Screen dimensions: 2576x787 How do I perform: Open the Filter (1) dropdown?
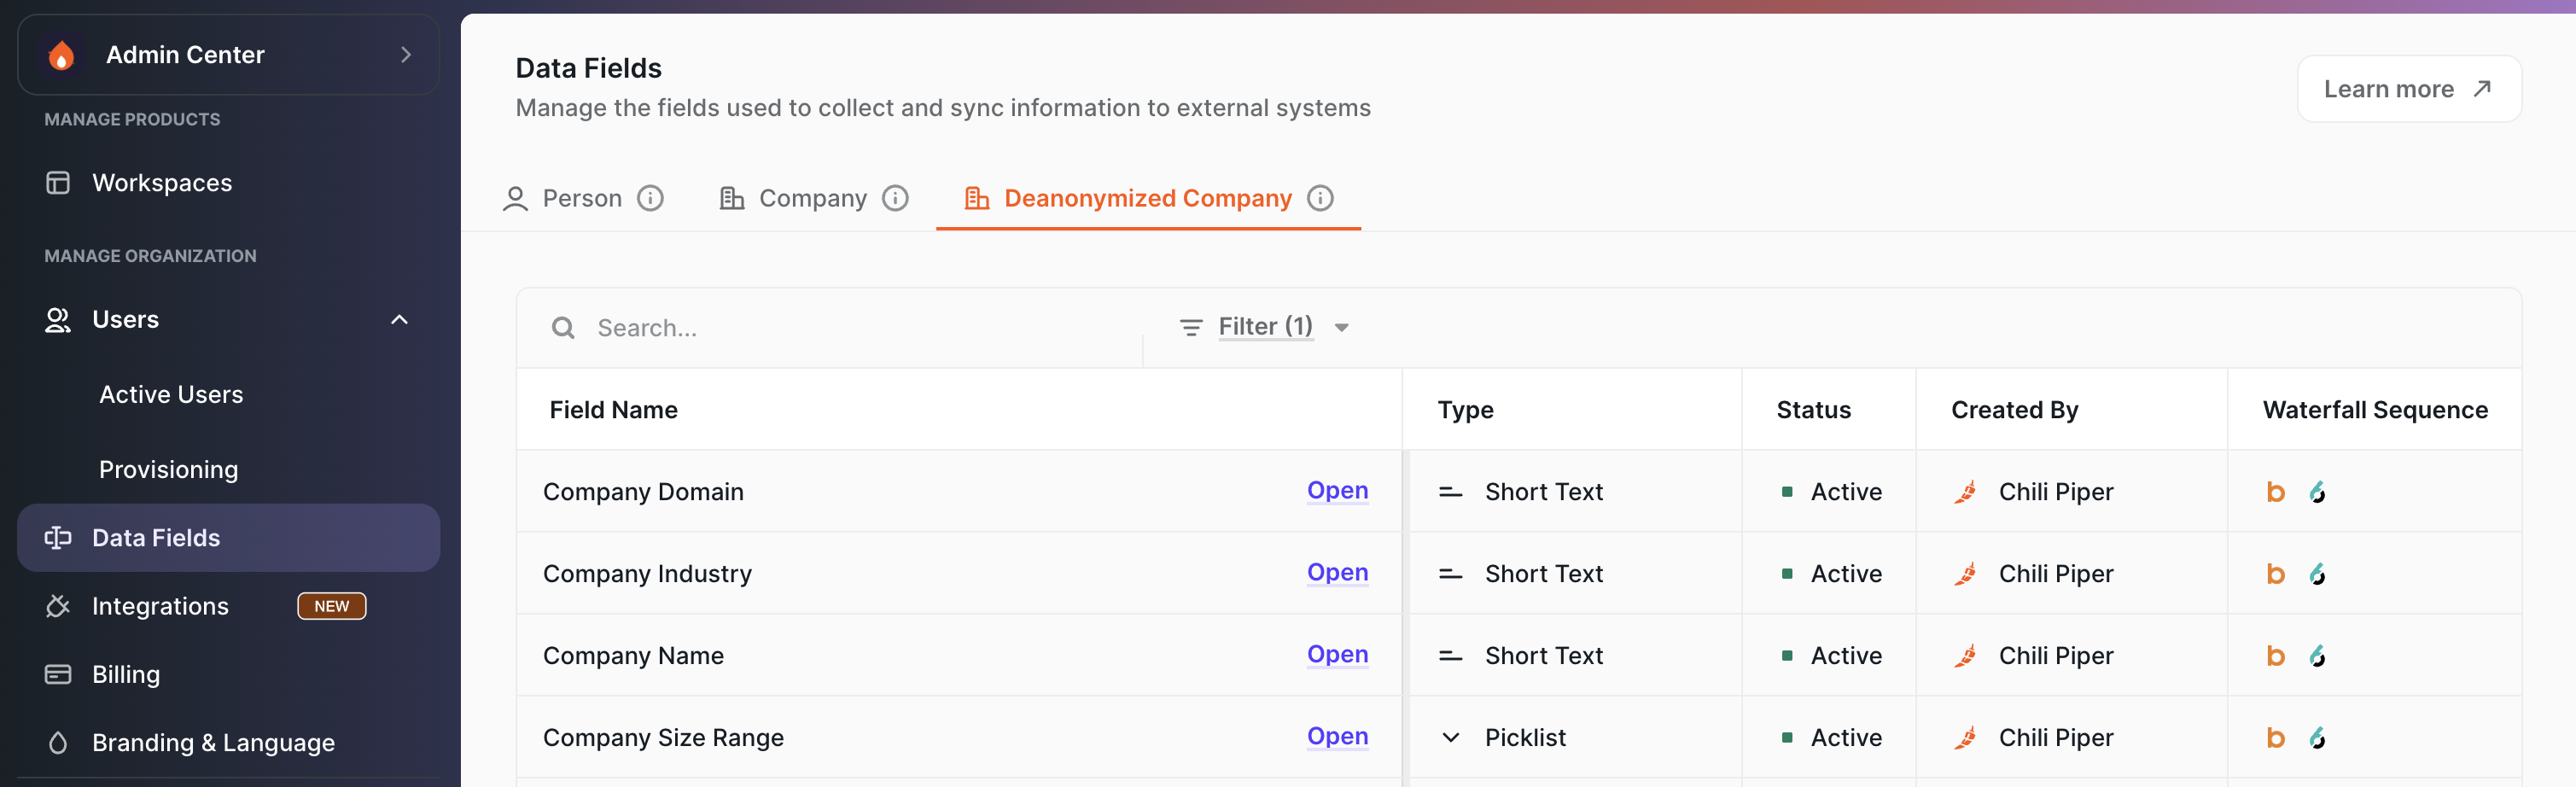[x=1265, y=327]
